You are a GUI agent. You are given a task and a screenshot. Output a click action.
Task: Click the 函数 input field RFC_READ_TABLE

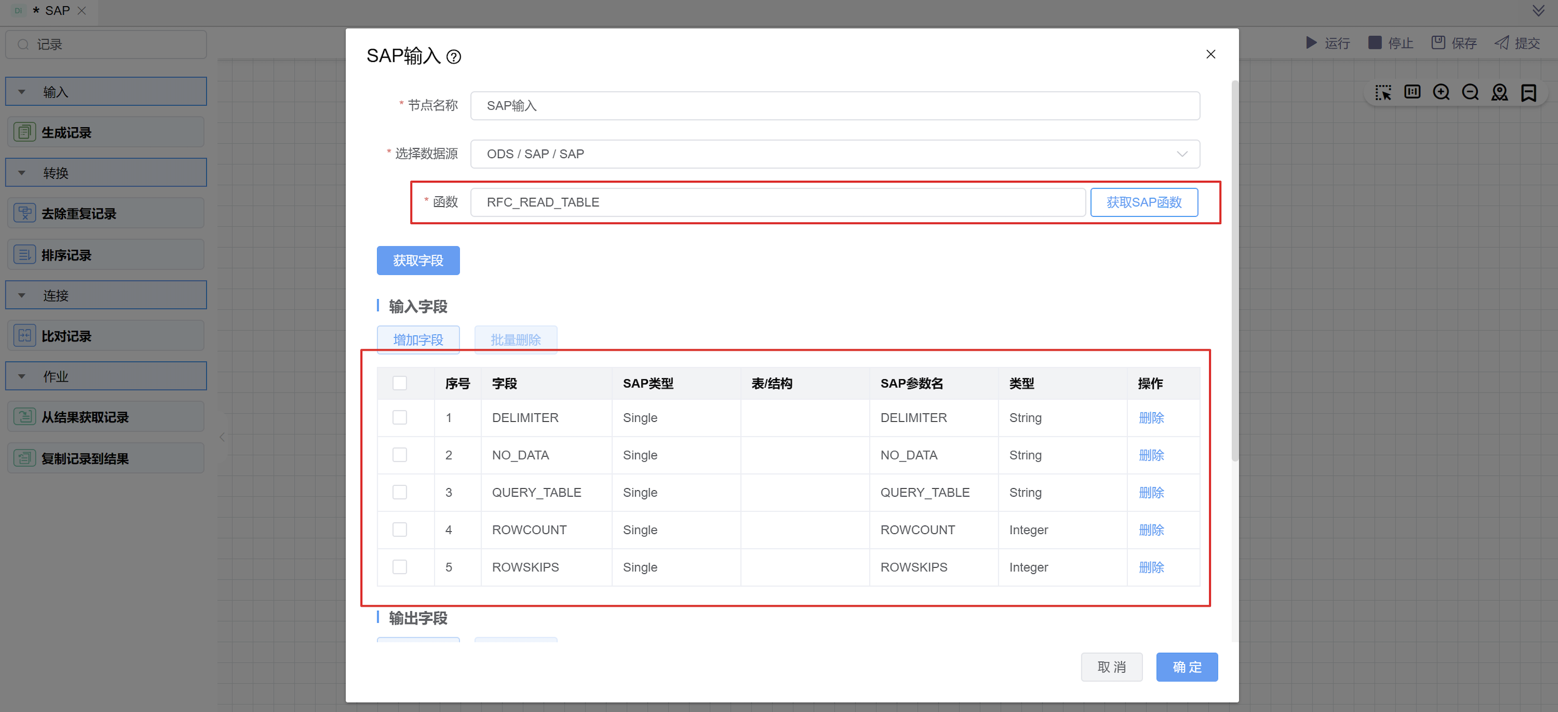coord(777,202)
